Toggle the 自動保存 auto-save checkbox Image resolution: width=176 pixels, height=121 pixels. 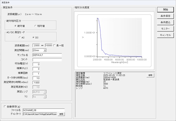pyautogui.click(x=5, y=106)
